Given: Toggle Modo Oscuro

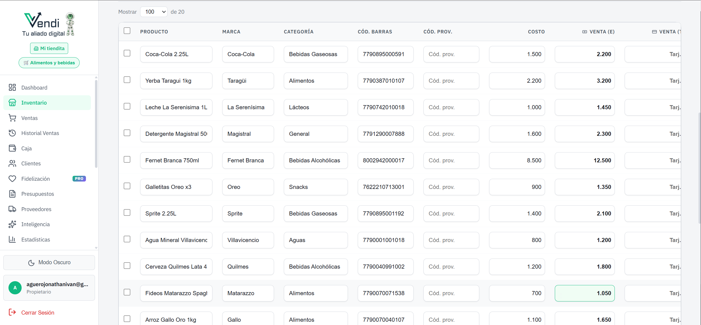Looking at the screenshot, I should 49,262.
